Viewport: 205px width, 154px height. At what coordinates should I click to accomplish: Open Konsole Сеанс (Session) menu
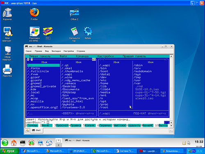pyautogui.click(x=29, y=51)
